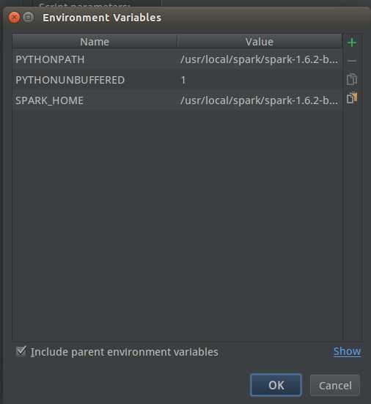
Task: Sort by the Value column header
Action: (260, 42)
